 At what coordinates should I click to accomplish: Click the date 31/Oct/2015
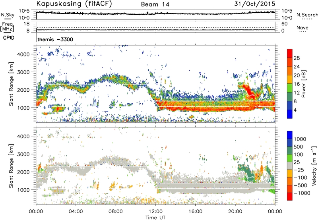click(x=254, y=4)
